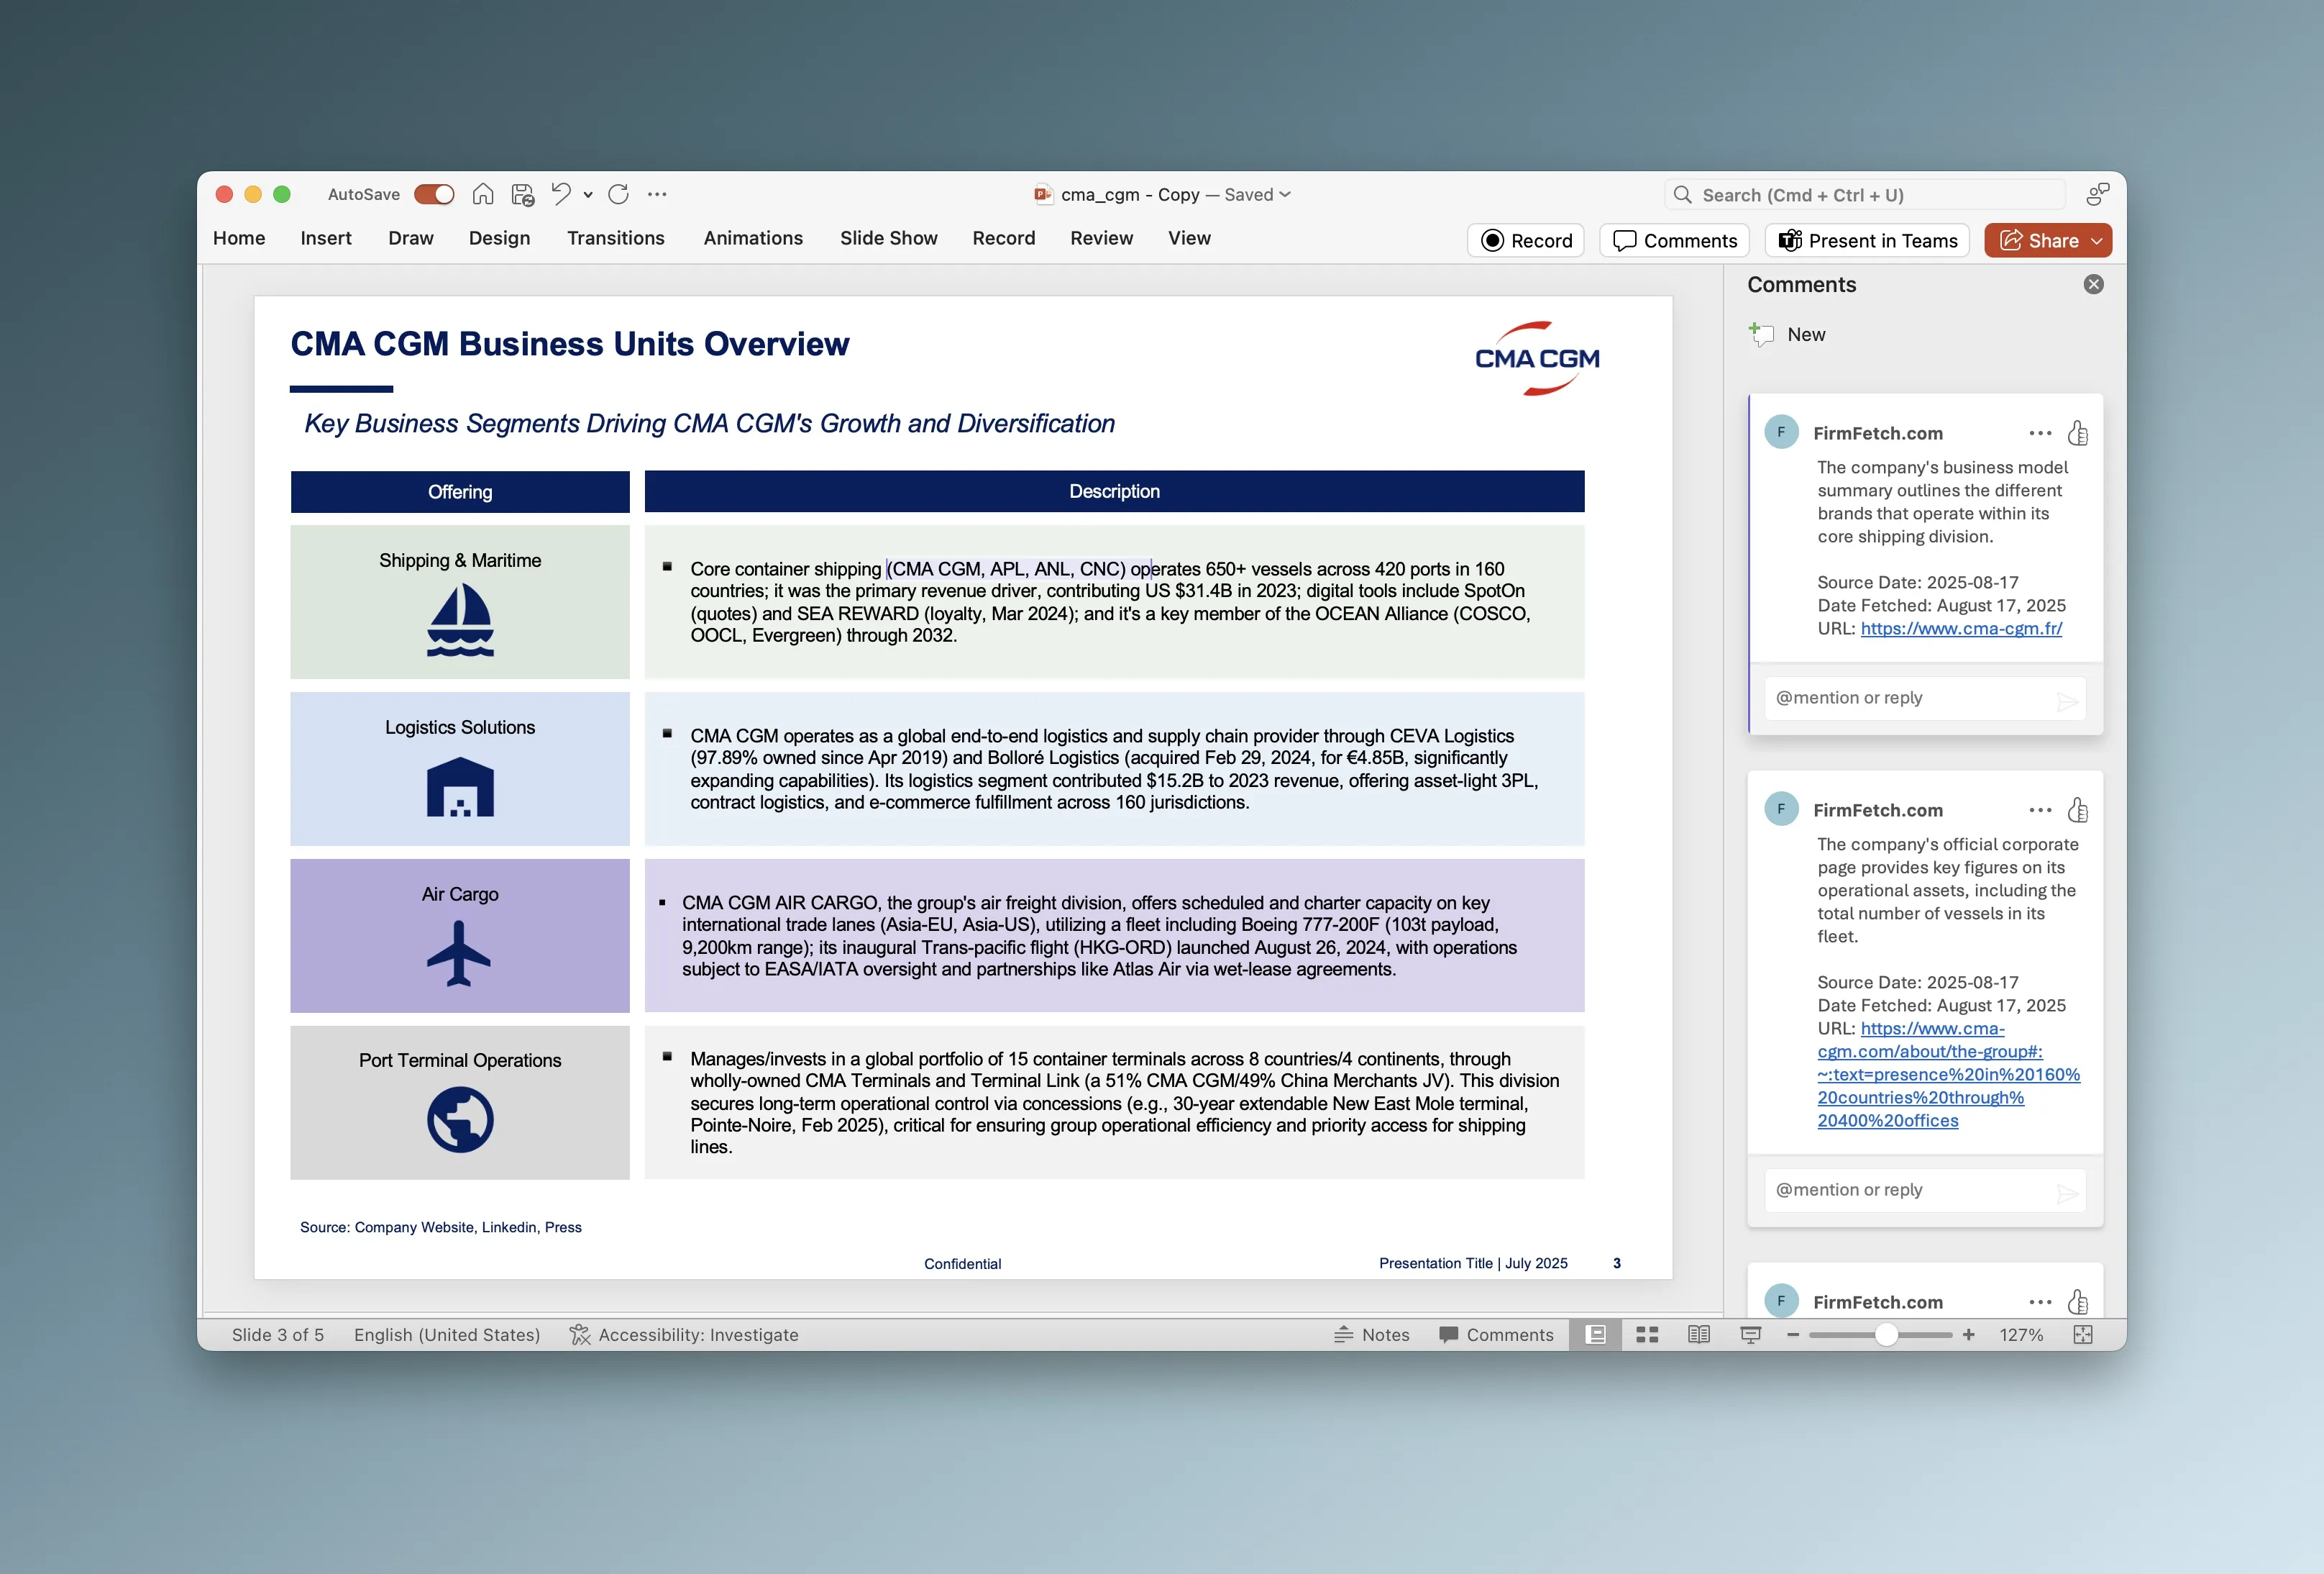
Task: Open the View tab
Action: pyautogui.click(x=1189, y=238)
